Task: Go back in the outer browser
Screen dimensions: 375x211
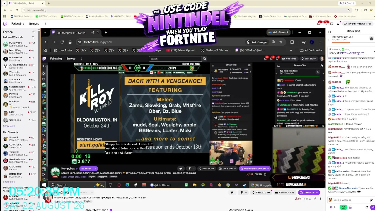Action: (5, 10)
